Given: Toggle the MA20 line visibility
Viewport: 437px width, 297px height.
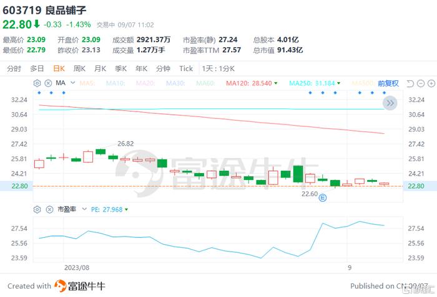Looking at the screenshot, I should coord(145,83).
